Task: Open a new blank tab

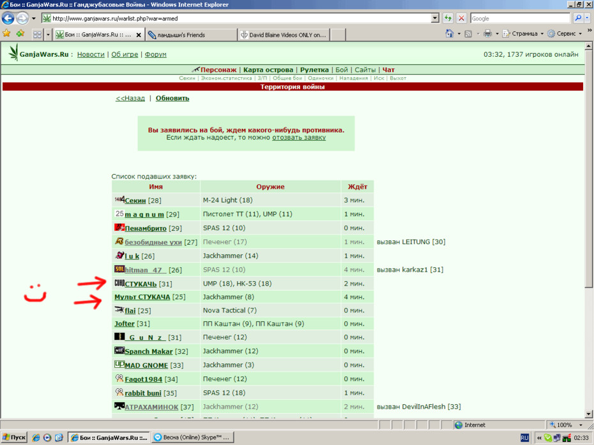Action: [338, 35]
